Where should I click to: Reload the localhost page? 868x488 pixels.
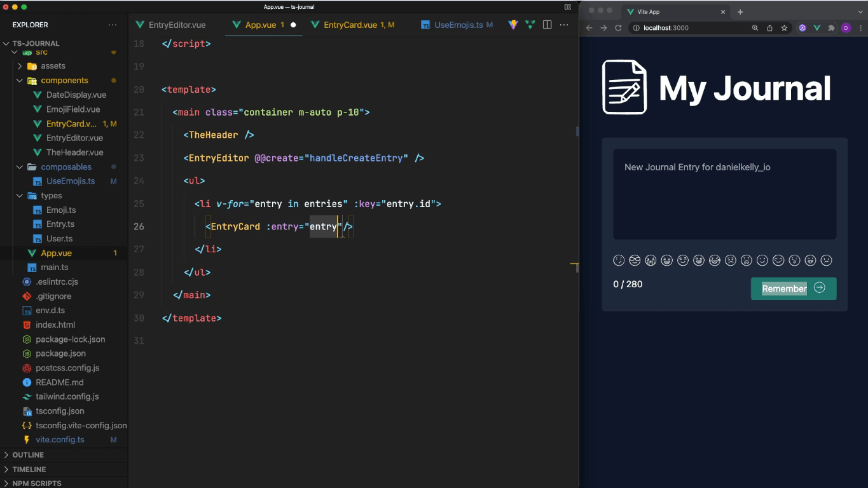pyautogui.click(x=618, y=28)
